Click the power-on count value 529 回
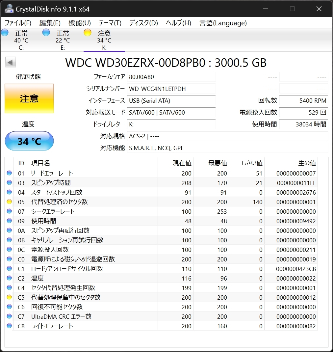 coord(304,112)
